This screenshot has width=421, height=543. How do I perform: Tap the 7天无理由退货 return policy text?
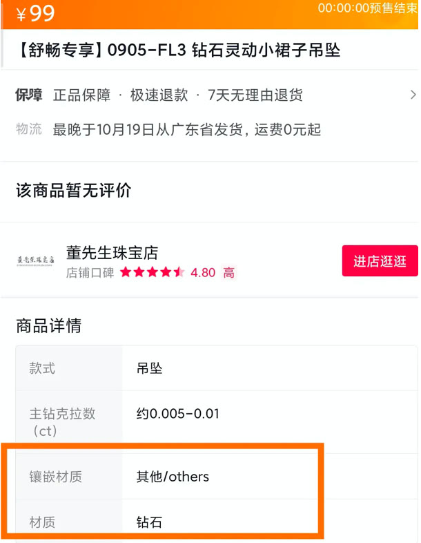pos(255,95)
